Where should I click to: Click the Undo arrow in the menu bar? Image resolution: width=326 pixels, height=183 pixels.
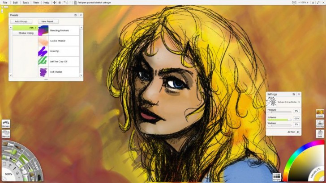pyautogui.click(x=65, y=3)
